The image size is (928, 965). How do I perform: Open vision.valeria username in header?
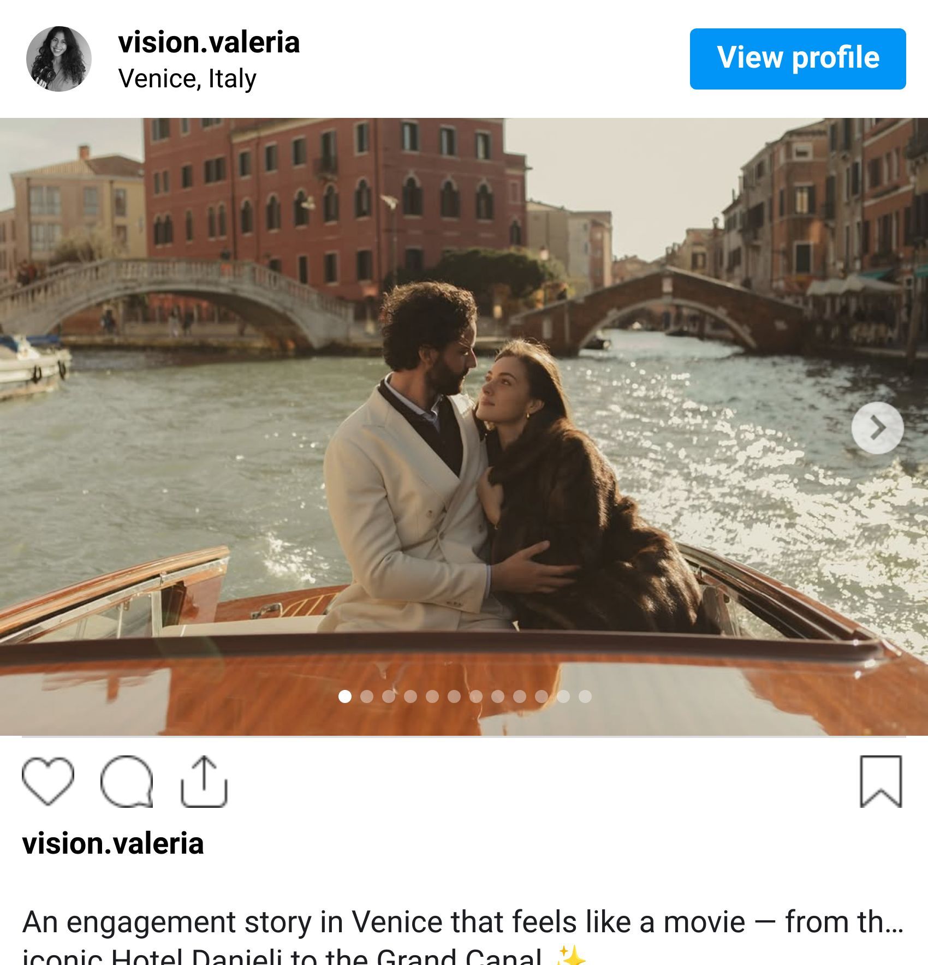coord(209,43)
